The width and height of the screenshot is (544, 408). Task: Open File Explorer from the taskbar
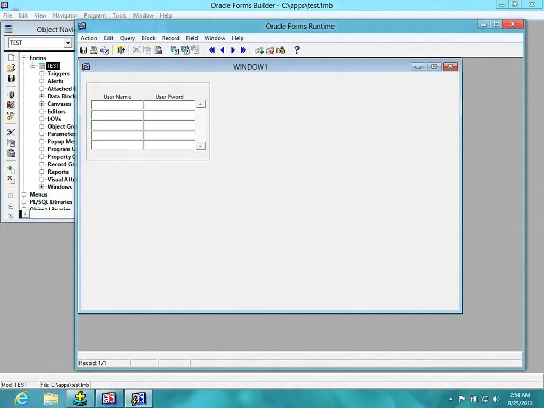[x=50, y=398]
